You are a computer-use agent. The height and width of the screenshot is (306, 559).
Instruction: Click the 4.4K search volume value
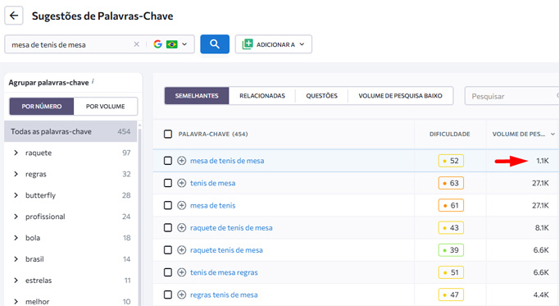tap(541, 295)
